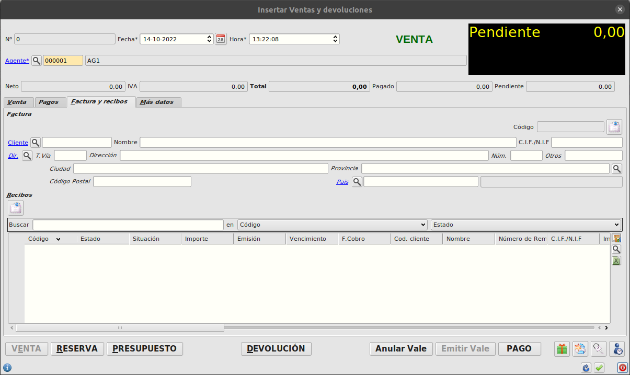Click the RESERVA button
This screenshot has width=630, height=375.
77,349
